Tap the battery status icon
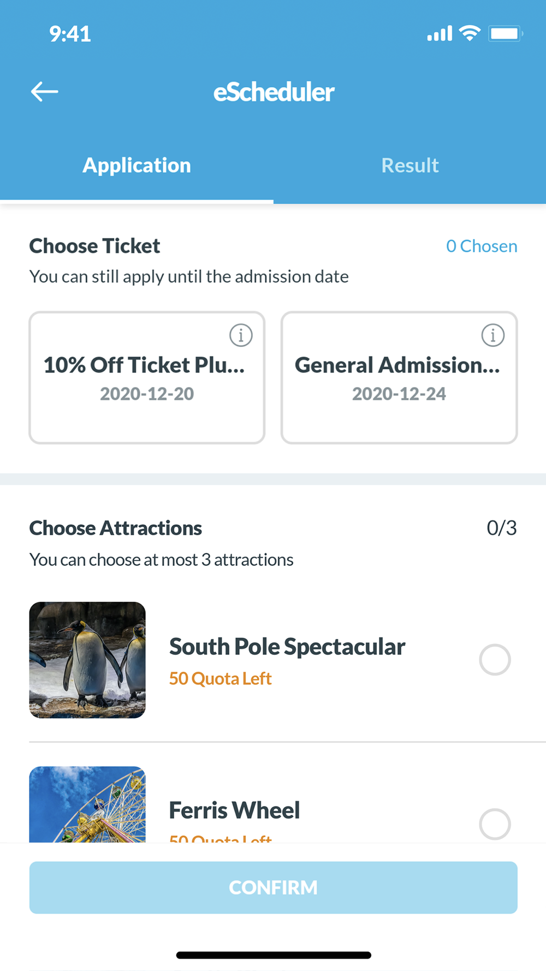546x971 pixels. tap(506, 34)
